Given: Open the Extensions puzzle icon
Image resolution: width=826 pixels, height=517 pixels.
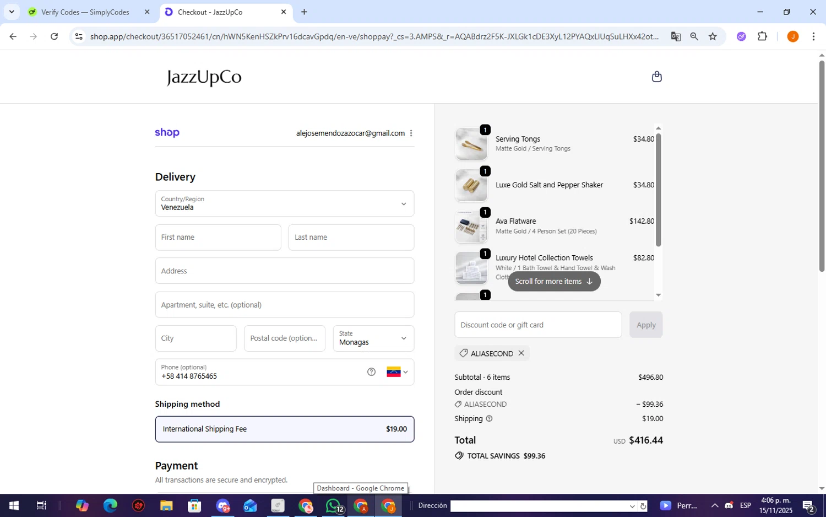Looking at the screenshot, I should pos(762,36).
